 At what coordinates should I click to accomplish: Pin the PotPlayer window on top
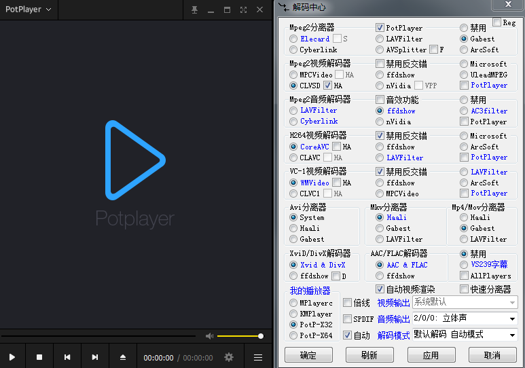click(194, 10)
